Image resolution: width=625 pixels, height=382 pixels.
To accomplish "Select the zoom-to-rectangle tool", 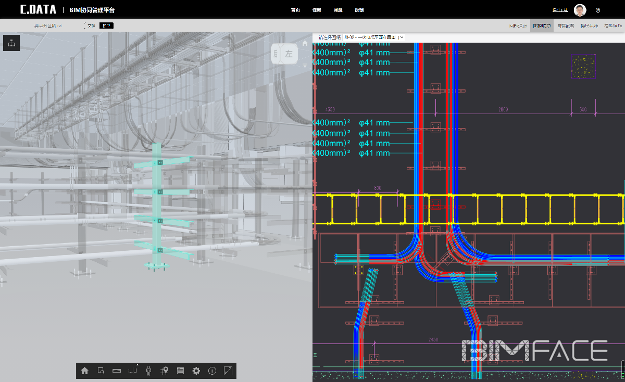I will pos(101,371).
